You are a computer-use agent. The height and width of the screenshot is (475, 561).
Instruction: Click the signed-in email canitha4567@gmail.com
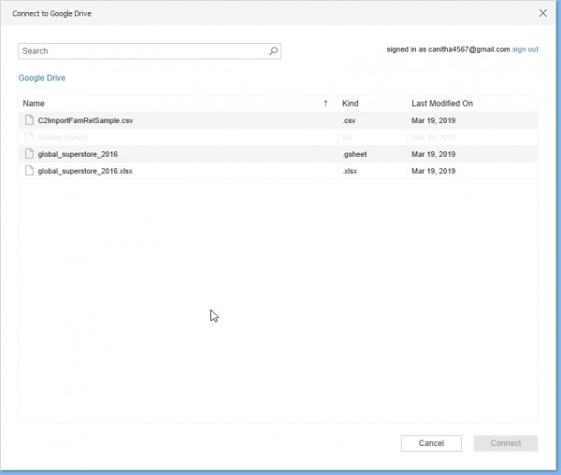(x=469, y=49)
